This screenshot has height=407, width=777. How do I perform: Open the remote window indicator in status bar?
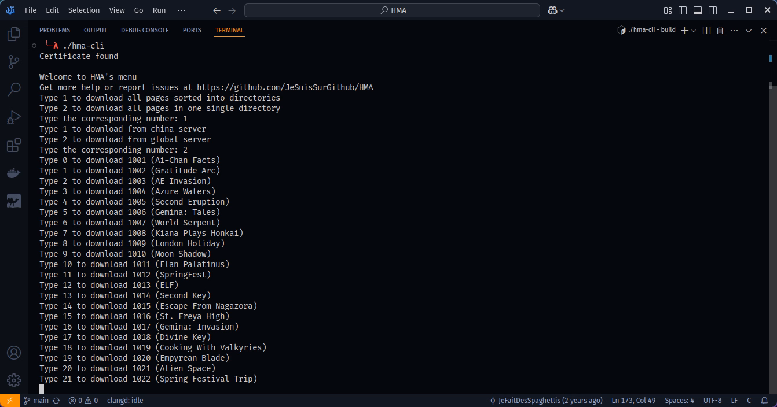tap(9, 400)
